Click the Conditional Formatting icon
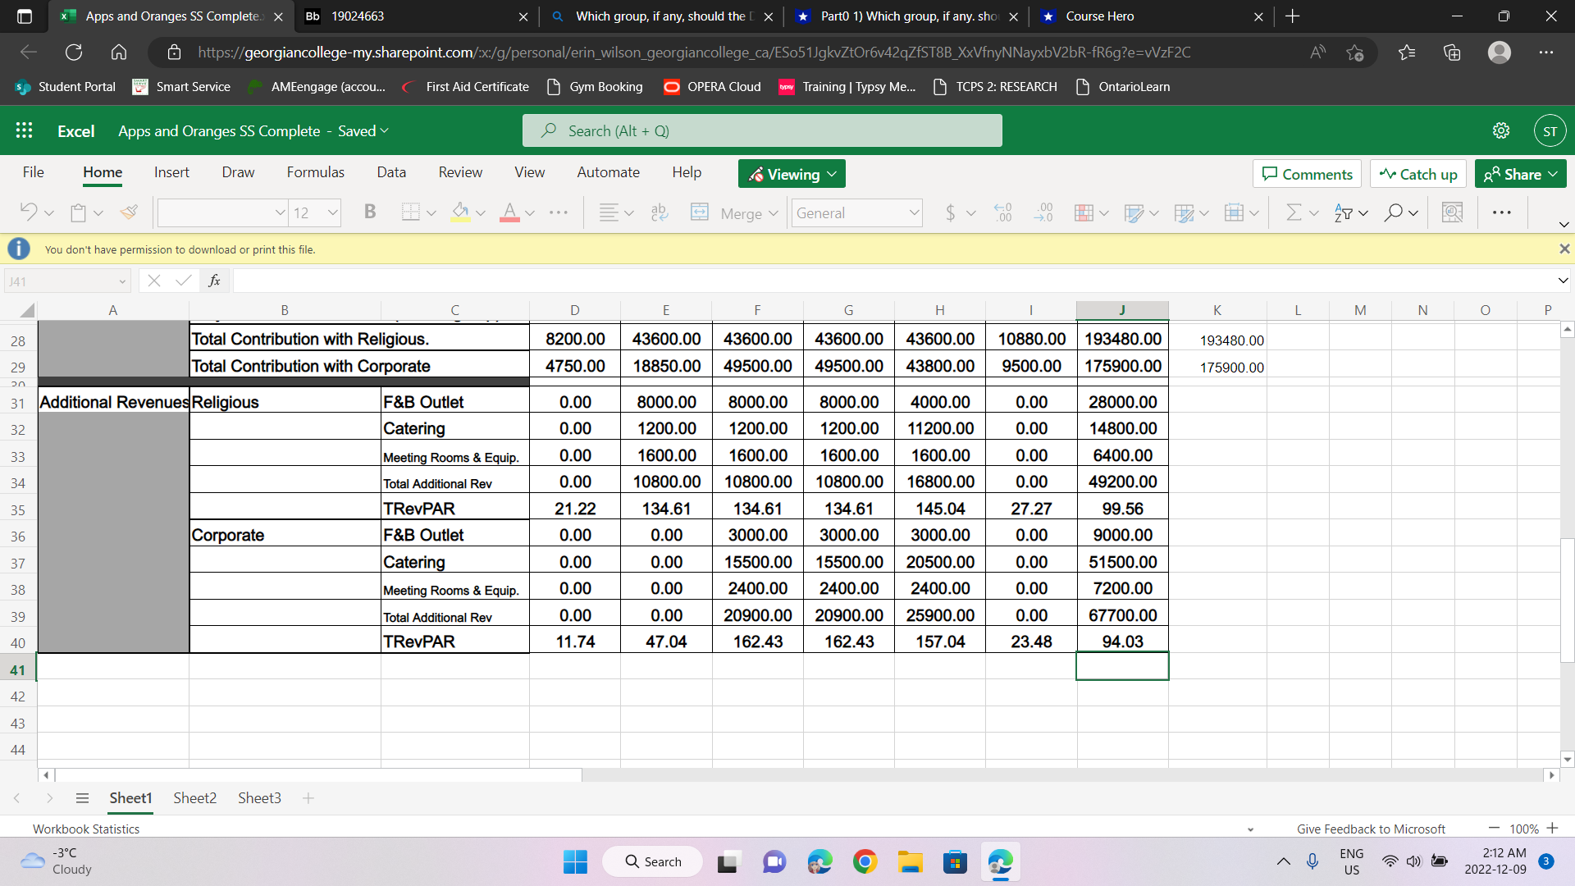This screenshot has height=886, width=1575. coord(1084,212)
